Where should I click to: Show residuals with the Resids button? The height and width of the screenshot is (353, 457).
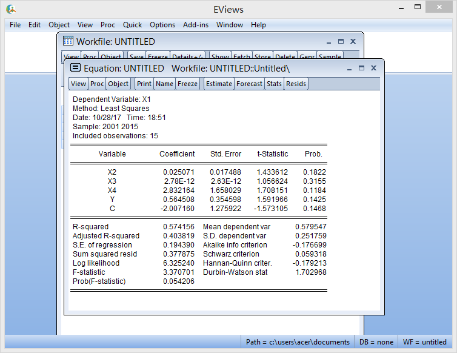[x=296, y=84]
